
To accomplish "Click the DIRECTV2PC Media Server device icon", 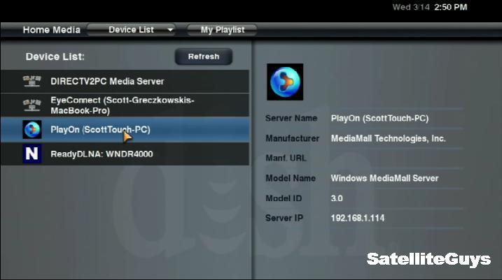I will [32, 81].
